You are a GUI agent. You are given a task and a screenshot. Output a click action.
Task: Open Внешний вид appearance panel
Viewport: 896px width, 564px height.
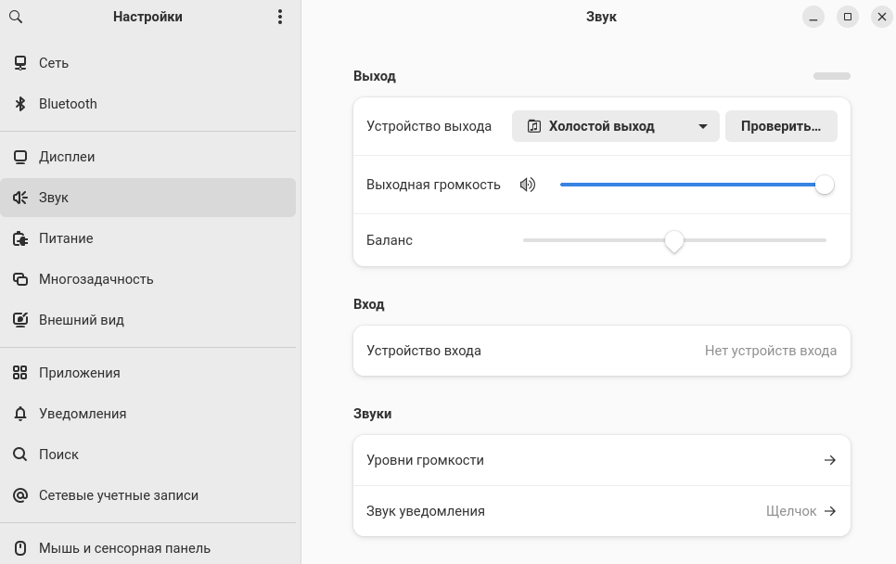(x=81, y=320)
